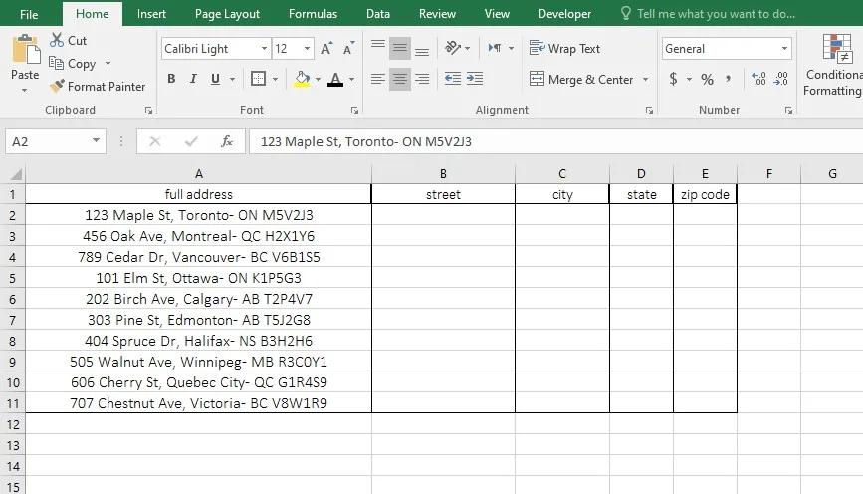The width and height of the screenshot is (863, 494).
Task: Switch to the Formulas tab
Action: point(313,14)
